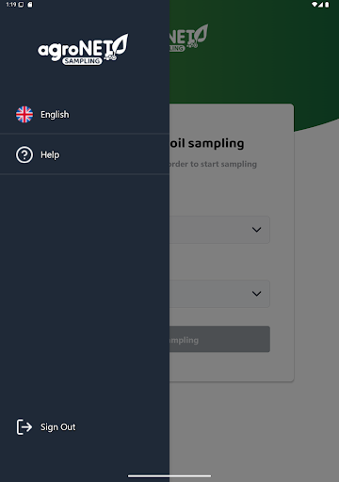This screenshot has width=339, height=482.
Task: Tap the status bar clock
Action: (11, 5)
